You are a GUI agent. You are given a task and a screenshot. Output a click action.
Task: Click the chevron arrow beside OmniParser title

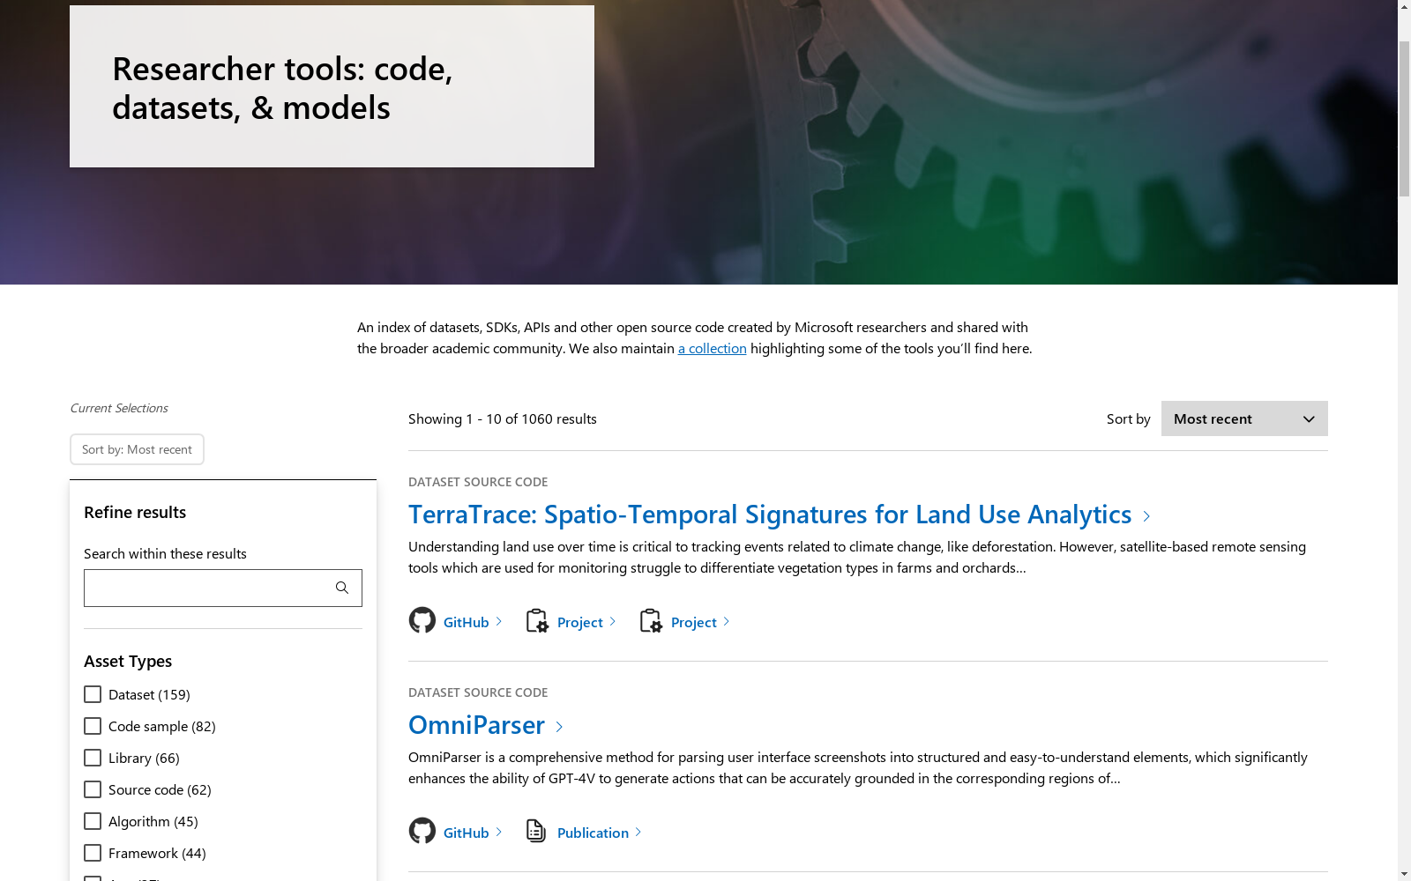[x=559, y=727]
